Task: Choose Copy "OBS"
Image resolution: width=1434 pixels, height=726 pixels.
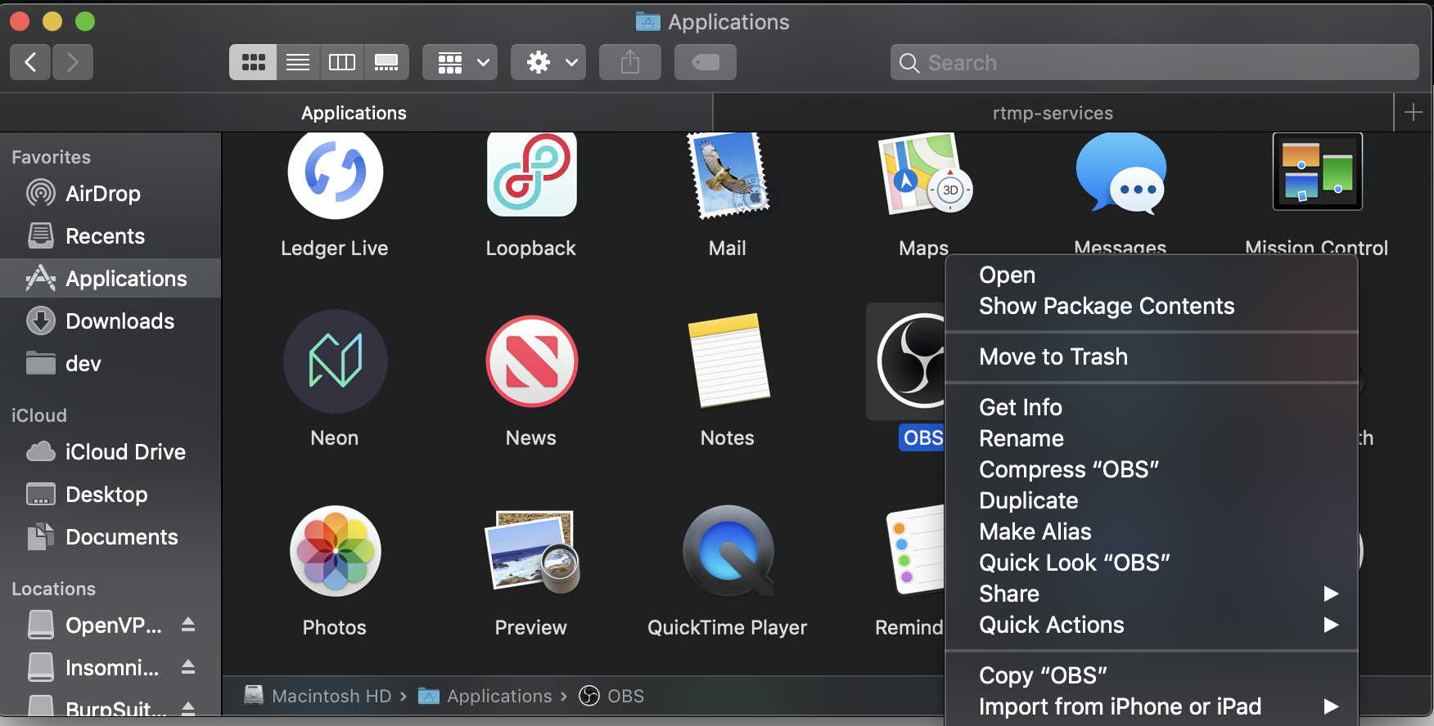Action: point(1152,676)
